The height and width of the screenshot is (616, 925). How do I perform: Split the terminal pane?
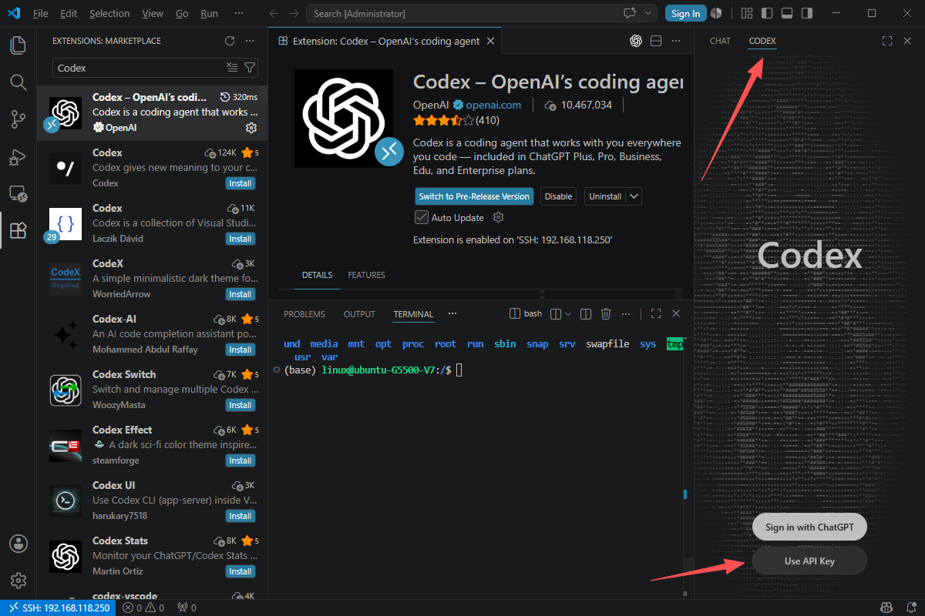(x=585, y=313)
